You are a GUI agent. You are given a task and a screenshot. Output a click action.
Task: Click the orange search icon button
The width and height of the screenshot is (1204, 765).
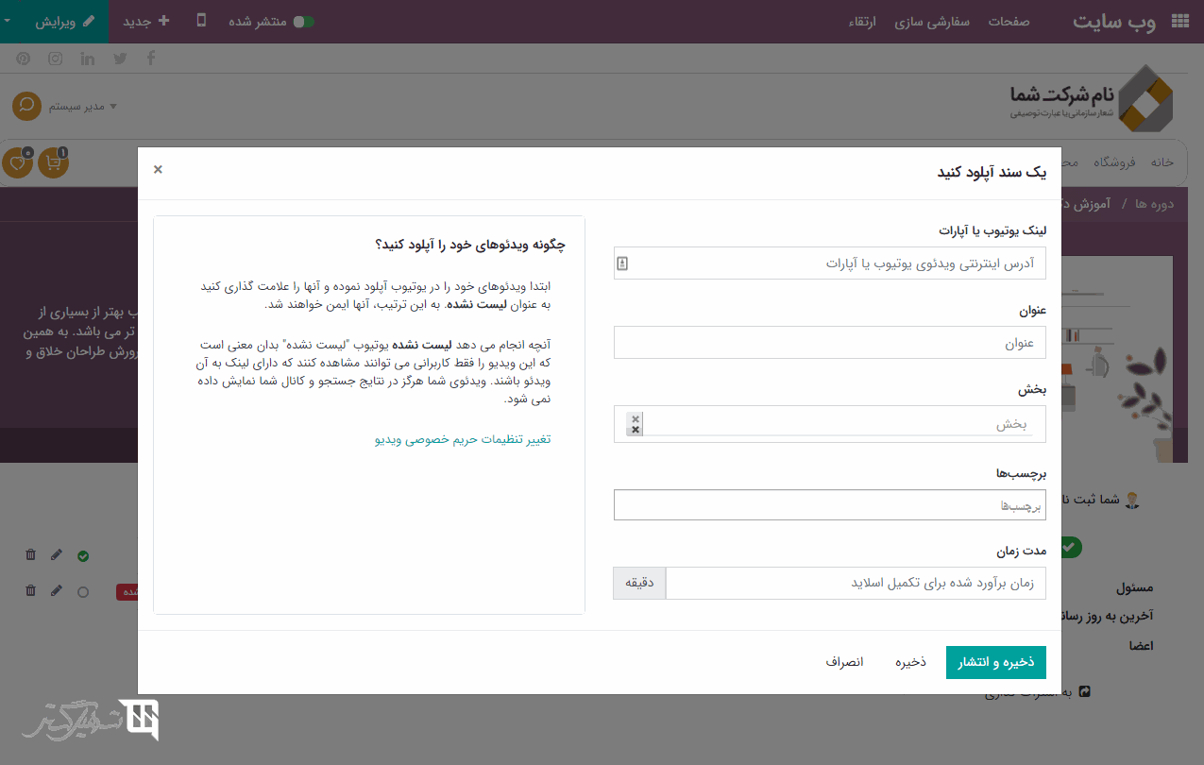[x=26, y=106]
